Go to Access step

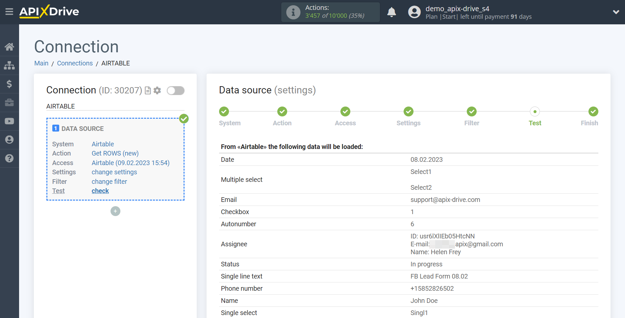click(345, 123)
